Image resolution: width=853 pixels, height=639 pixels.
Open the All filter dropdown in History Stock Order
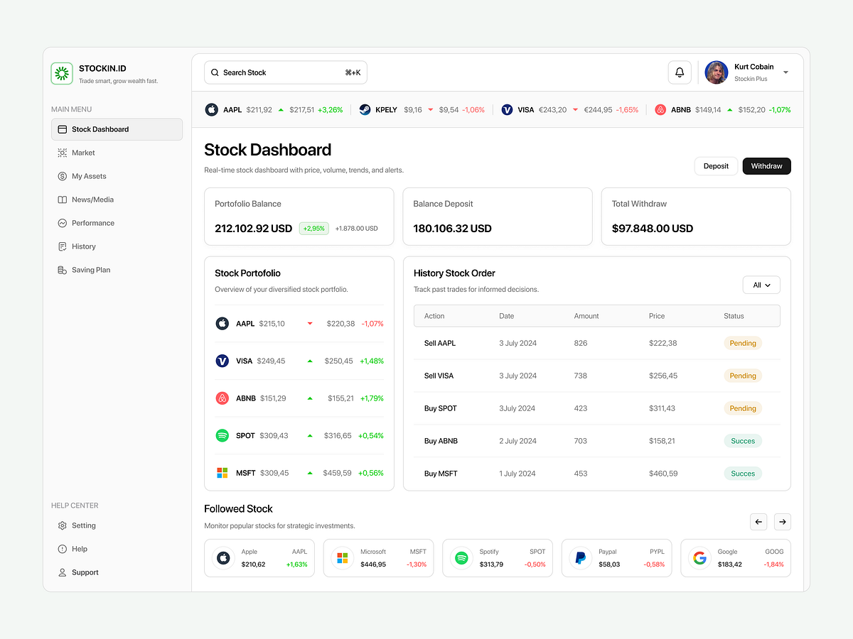(x=761, y=285)
